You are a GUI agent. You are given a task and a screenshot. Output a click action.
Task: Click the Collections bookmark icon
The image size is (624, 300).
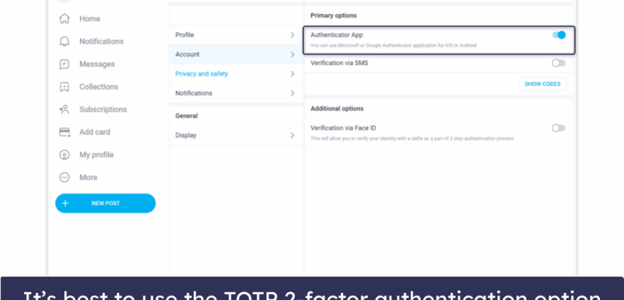tap(64, 86)
